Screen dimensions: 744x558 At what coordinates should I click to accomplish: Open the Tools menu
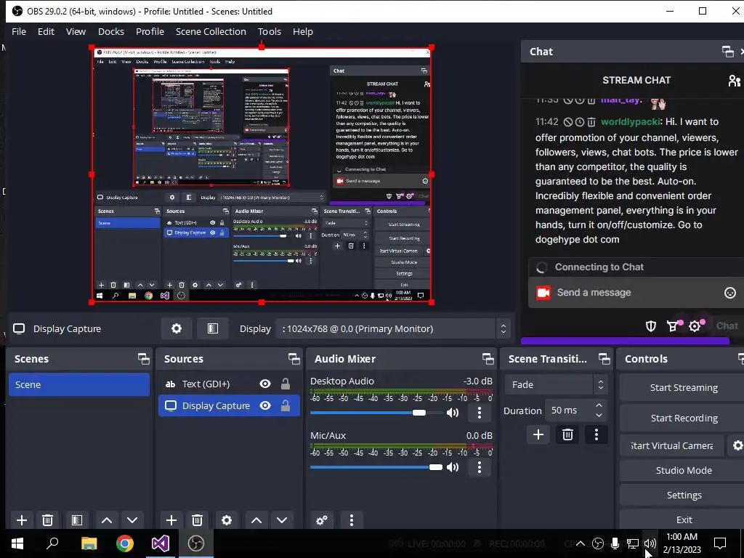[270, 31]
